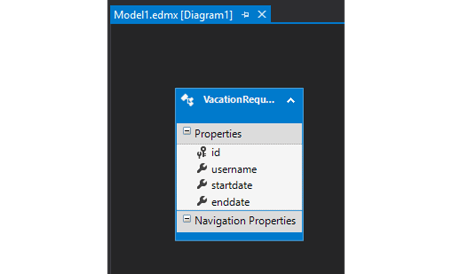Collapse the Navigation Properties minus box
This screenshot has height=274, width=452.
[187, 219]
